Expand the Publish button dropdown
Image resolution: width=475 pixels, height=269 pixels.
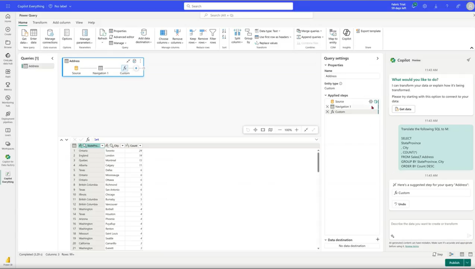(467, 262)
